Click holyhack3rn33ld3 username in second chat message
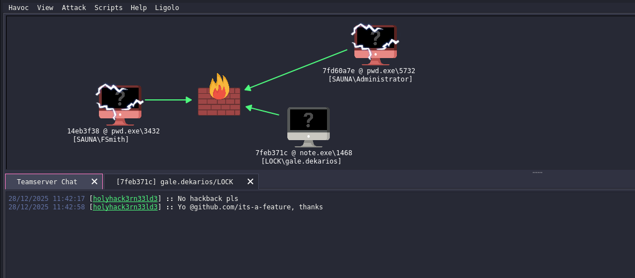Image resolution: width=635 pixels, height=278 pixels. 126,207
